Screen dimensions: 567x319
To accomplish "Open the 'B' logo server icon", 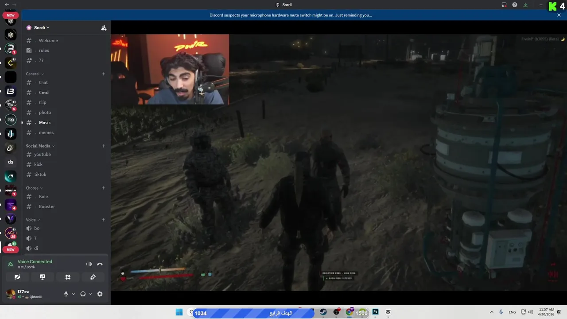I will (11, 91).
